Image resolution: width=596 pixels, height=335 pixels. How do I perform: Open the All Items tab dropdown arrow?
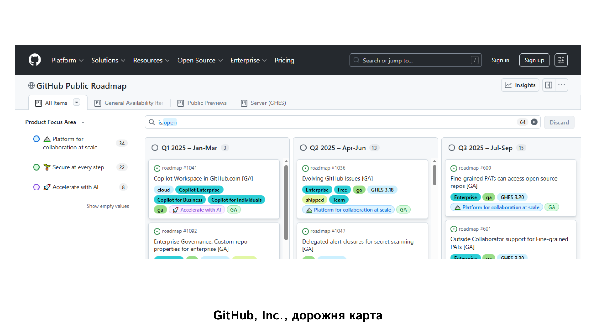pyautogui.click(x=76, y=102)
